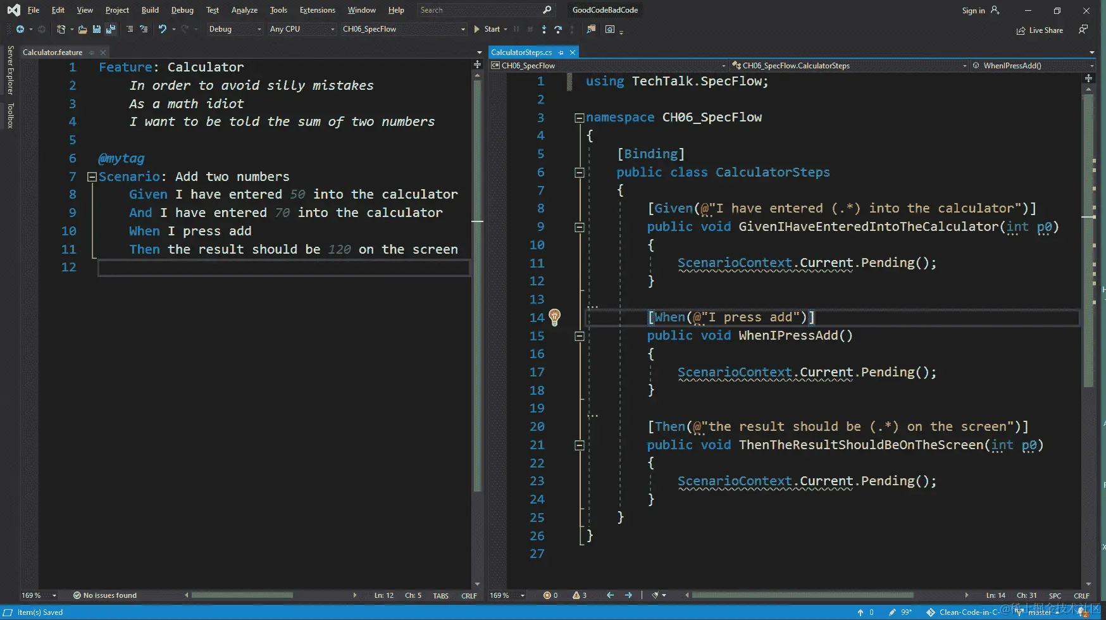Click the pending changes pencil icon
The height and width of the screenshot is (620, 1106).
(x=892, y=612)
